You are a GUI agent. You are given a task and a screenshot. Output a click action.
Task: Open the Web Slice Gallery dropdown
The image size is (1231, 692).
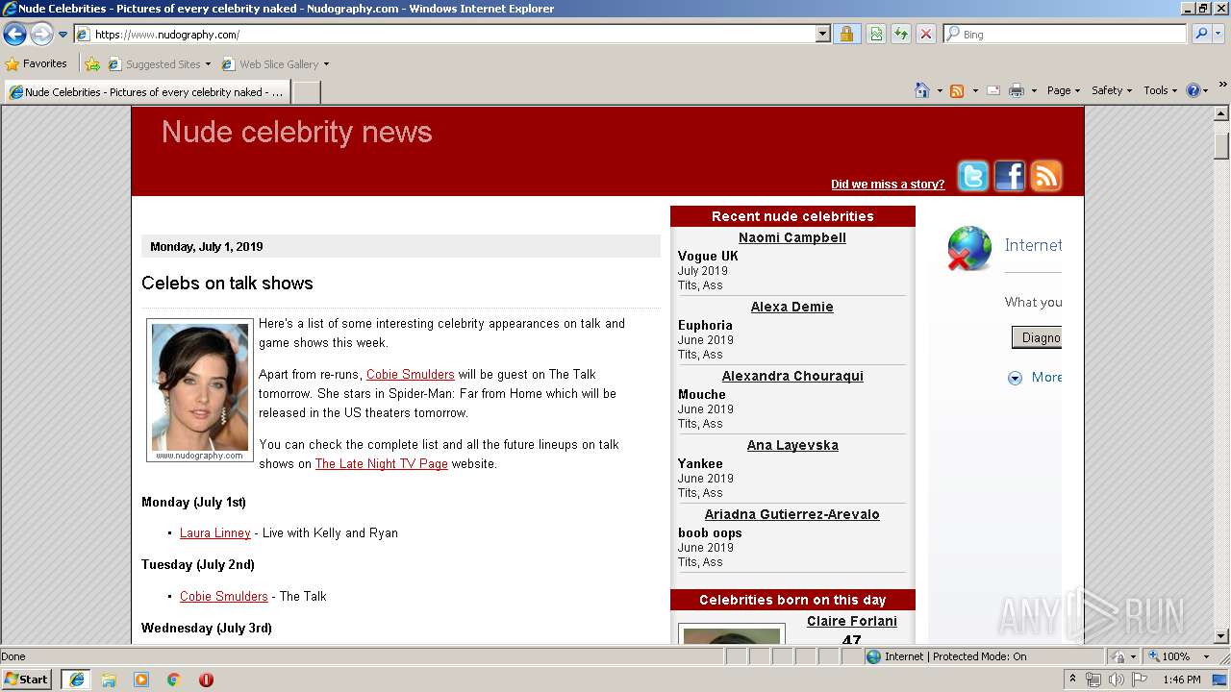click(x=275, y=64)
